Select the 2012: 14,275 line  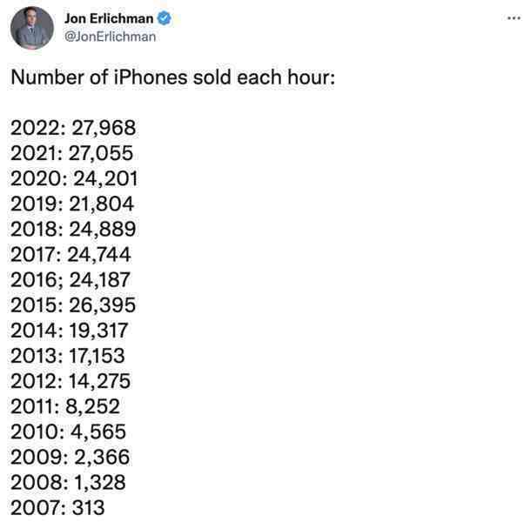pos(71,381)
